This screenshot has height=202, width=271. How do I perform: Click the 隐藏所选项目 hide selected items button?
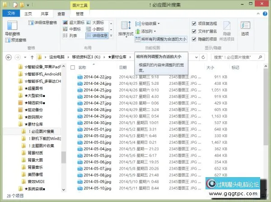pos(227,31)
